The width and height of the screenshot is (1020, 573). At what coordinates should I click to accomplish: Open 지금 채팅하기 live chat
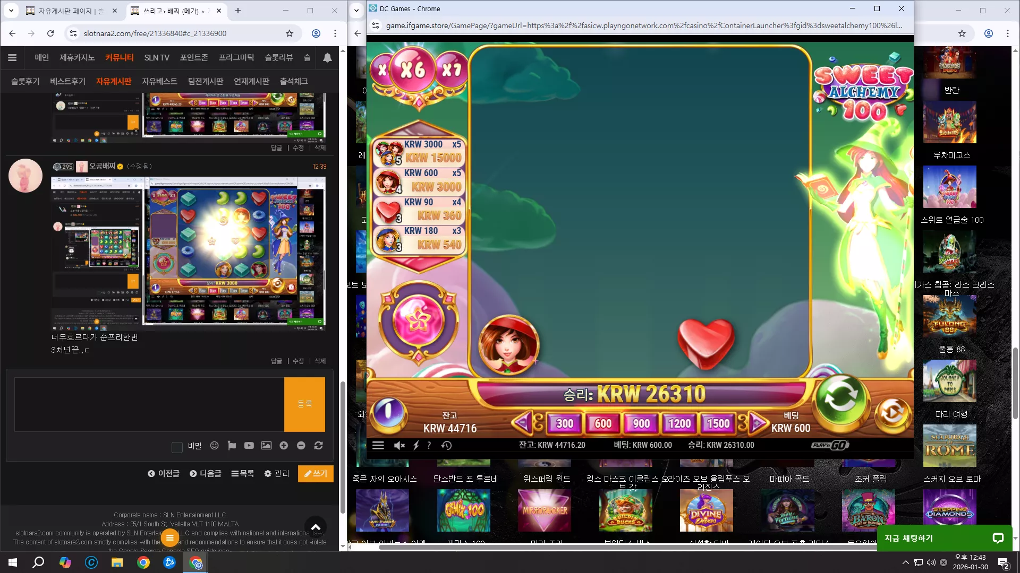(x=944, y=538)
